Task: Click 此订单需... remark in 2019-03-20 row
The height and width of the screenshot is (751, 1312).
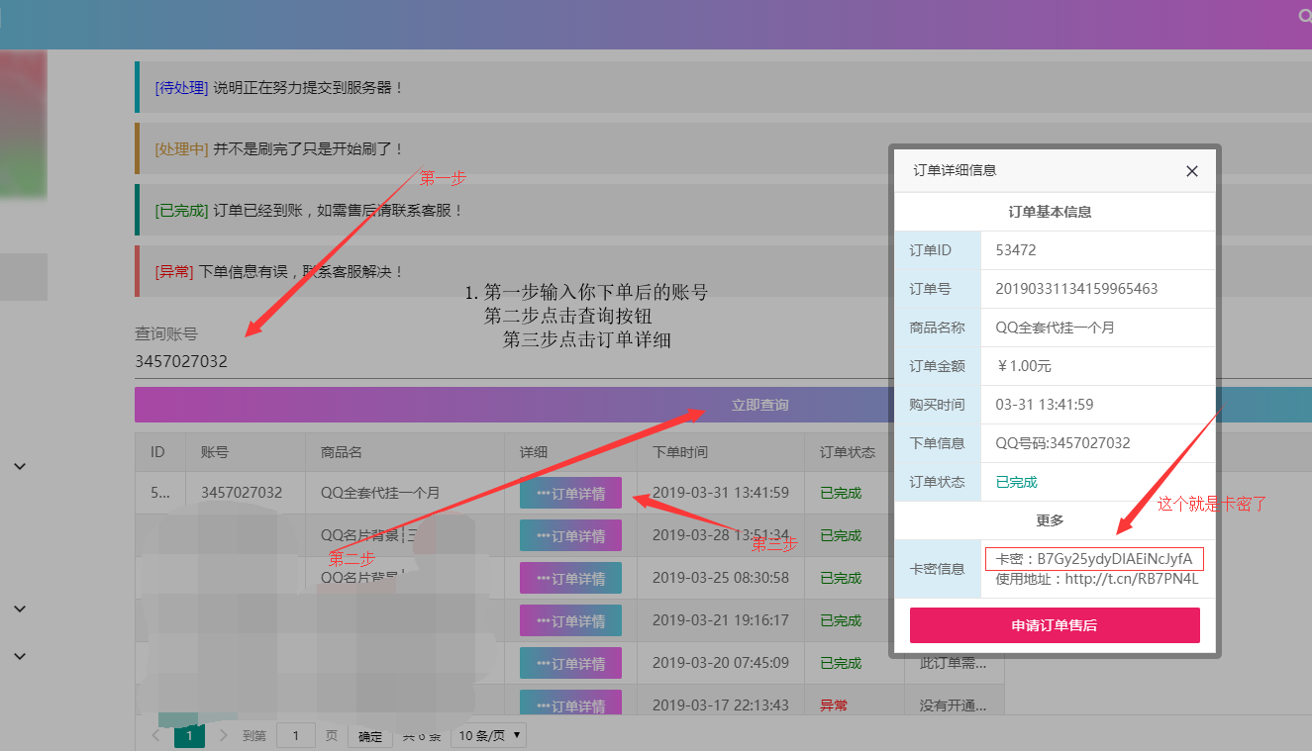Action: pyautogui.click(x=955, y=663)
